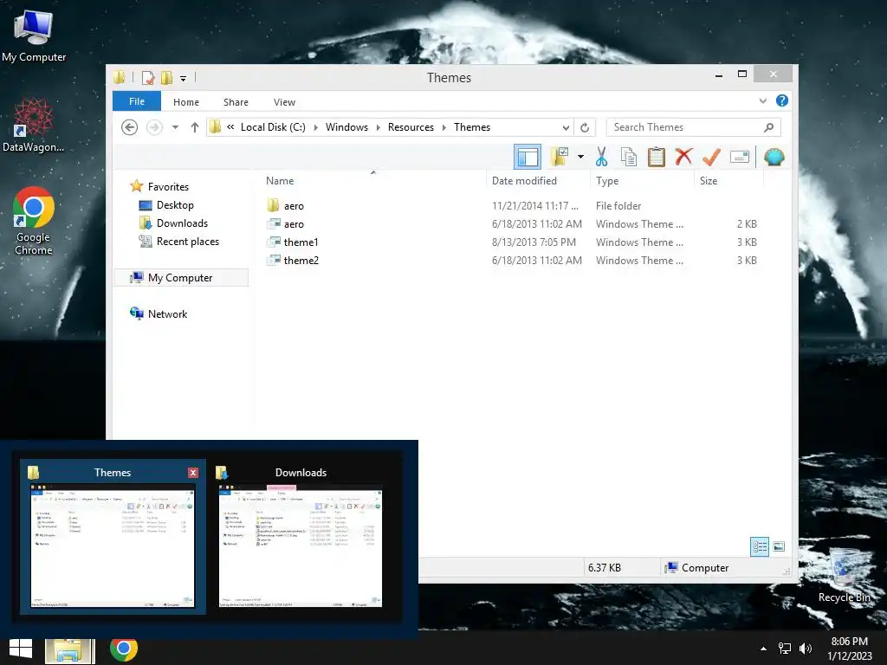This screenshot has height=665, width=887.
Task: Select the Themes taskbar preview thumbnail
Action: pos(113,536)
